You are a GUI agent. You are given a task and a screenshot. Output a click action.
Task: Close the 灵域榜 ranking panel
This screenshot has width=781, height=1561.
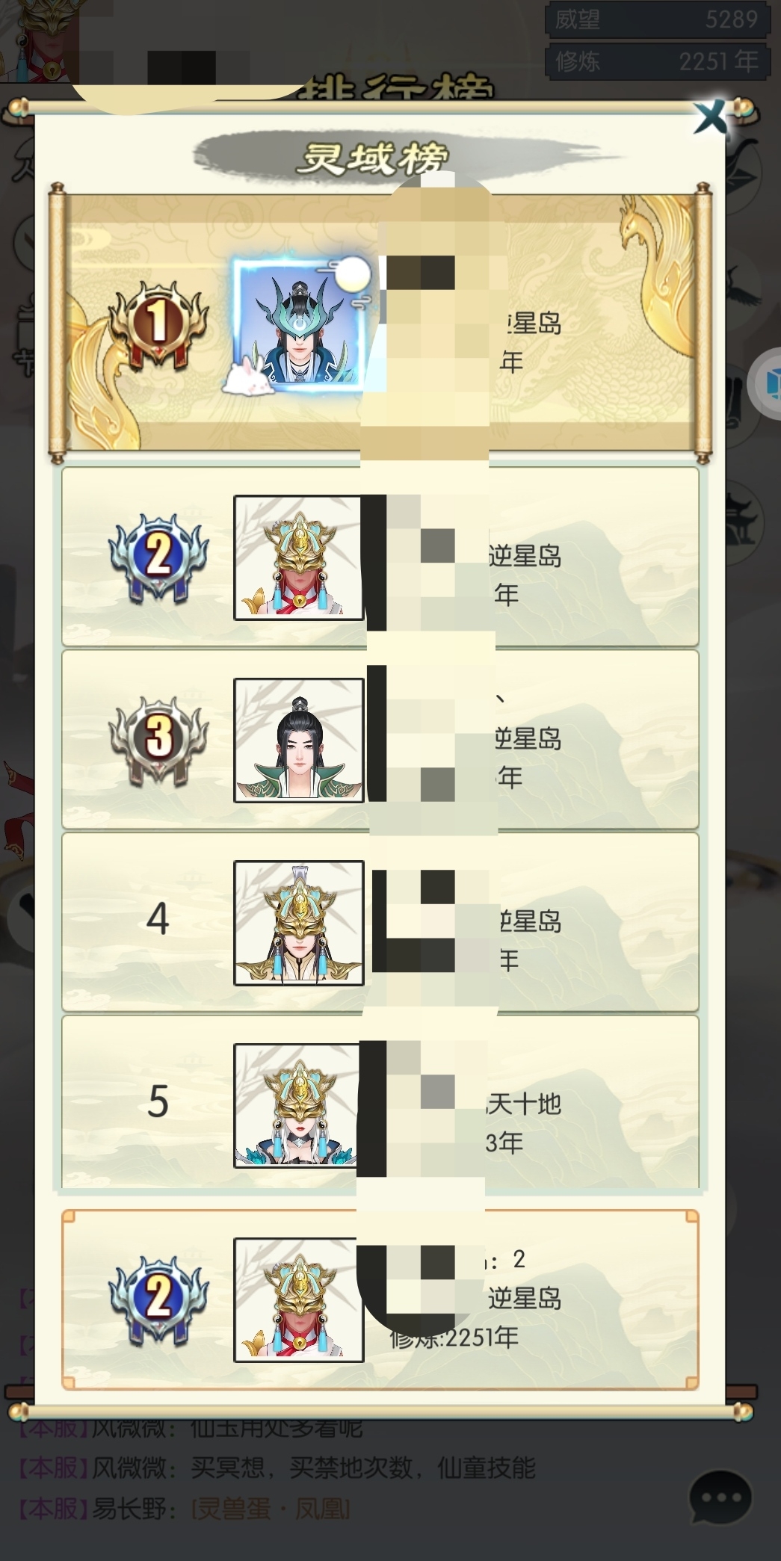[x=711, y=118]
